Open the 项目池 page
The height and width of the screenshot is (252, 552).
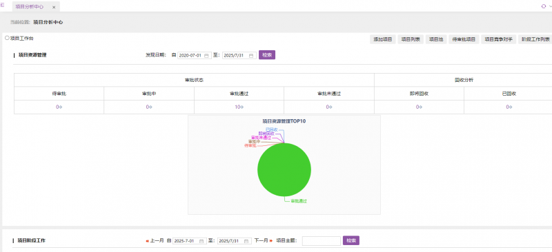(435, 39)
